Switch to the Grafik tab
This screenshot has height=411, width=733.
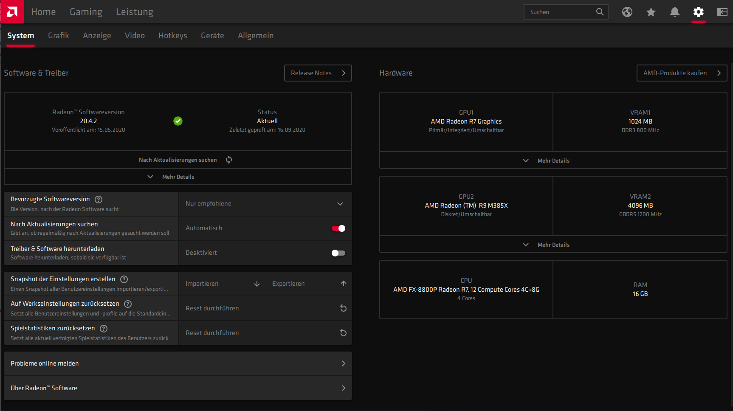[x=59, y=36]
